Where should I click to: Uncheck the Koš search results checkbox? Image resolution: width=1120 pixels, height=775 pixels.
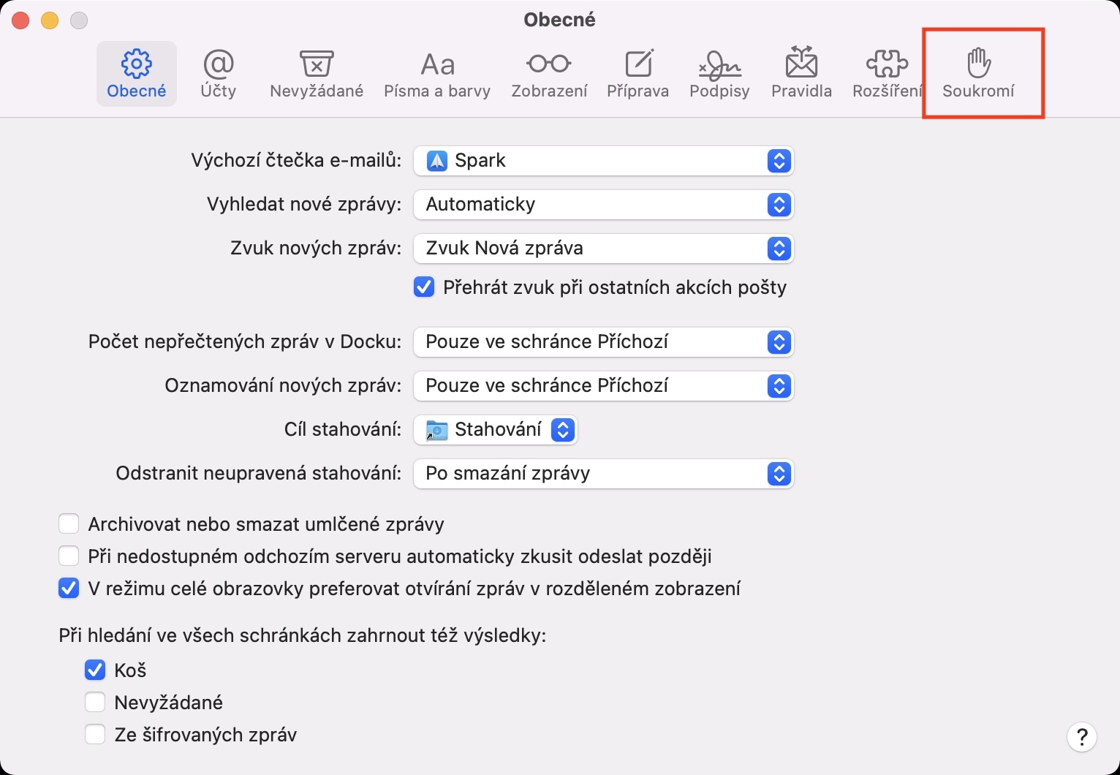tap(95, 670)
